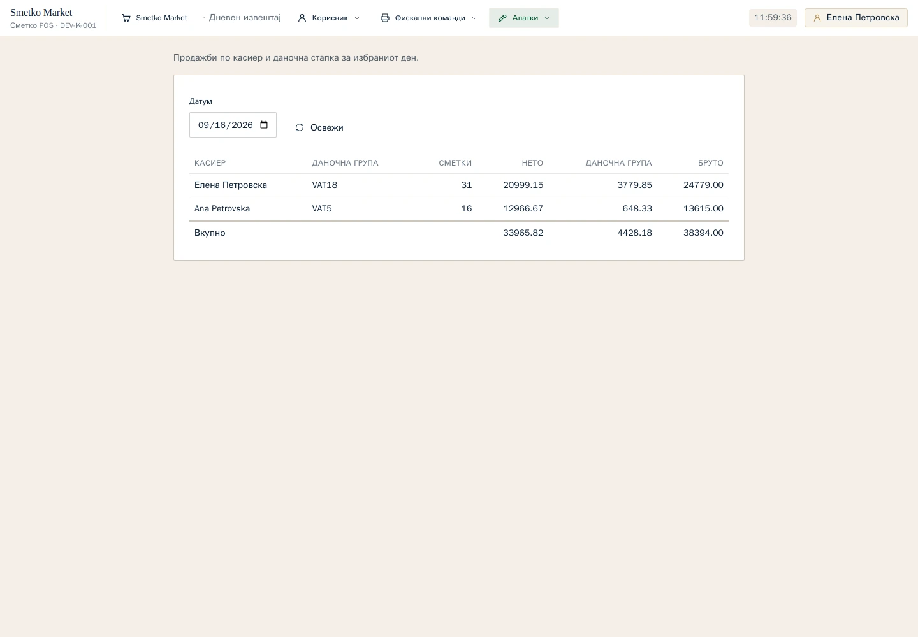Click the tax amount 3779.85
Viewport: 918px width, 637px height.
pyautogui.click(x=635, y=185)
